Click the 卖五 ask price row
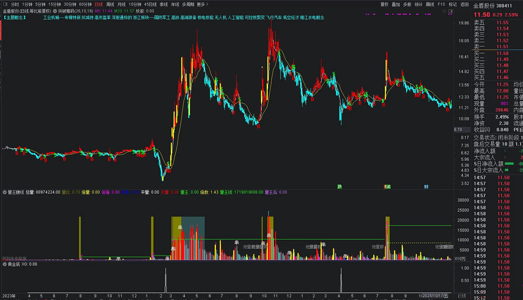The image size is (523, 300). click(497, 23)
